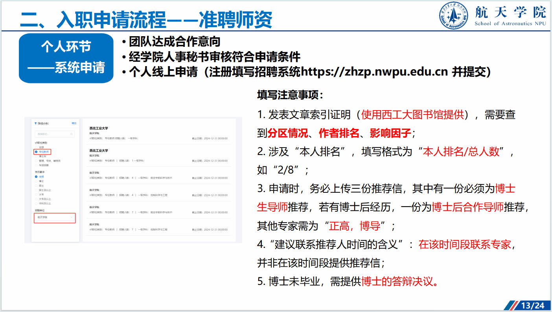Choose 硕士及以上 education requirement

(36, 190)
